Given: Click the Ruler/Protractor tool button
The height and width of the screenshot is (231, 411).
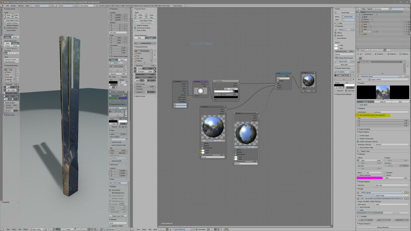Looking at the screenshot, I should (x=12, y=62).
